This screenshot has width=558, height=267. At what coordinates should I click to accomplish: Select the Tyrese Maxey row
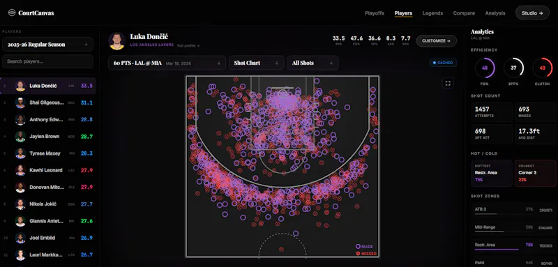pyautogui.click(x=48, y=153)
